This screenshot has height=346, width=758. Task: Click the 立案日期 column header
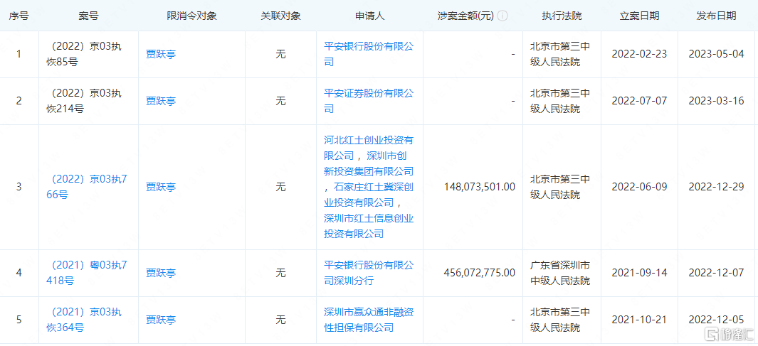tap(639, 16)
